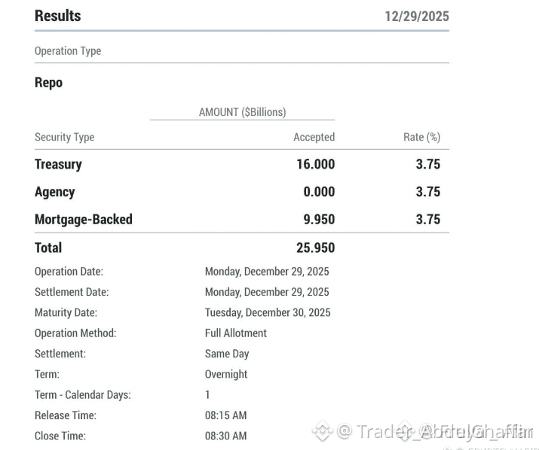Click the Total amount 25.950

click(x=315, y=248)
